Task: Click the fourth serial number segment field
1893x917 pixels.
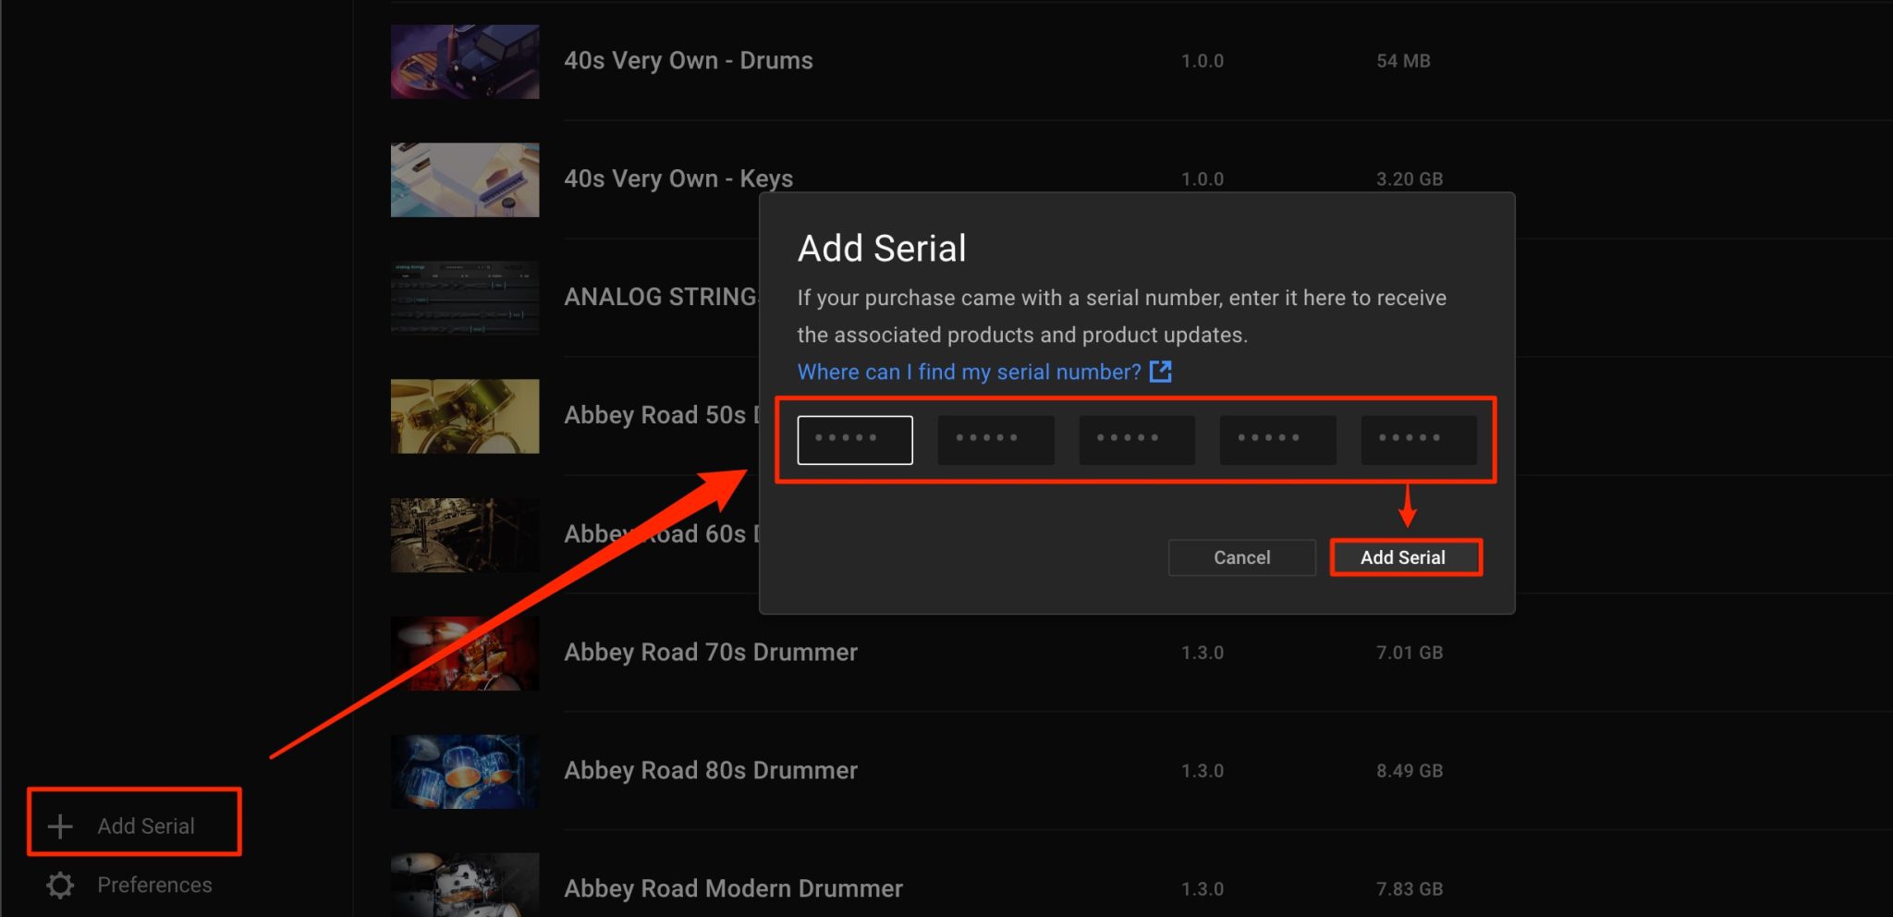Action: tap(1277, 440)
